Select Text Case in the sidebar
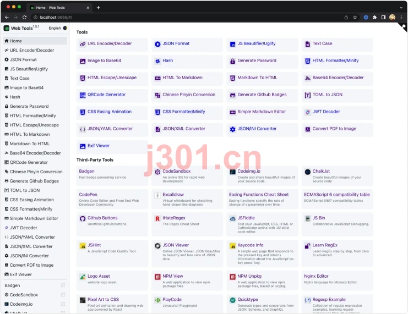The width and height of the screenshot is (408, 314). 35,78
